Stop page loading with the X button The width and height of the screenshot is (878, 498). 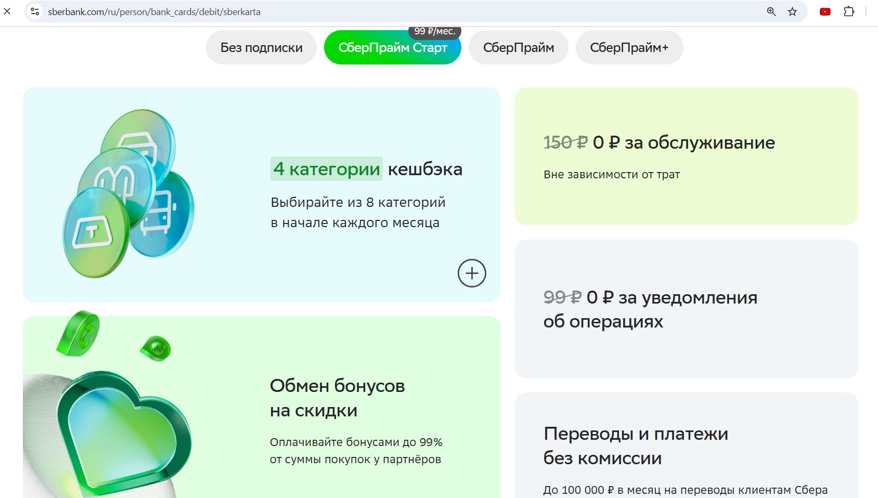pyautogui.click(x=7, y=11)
